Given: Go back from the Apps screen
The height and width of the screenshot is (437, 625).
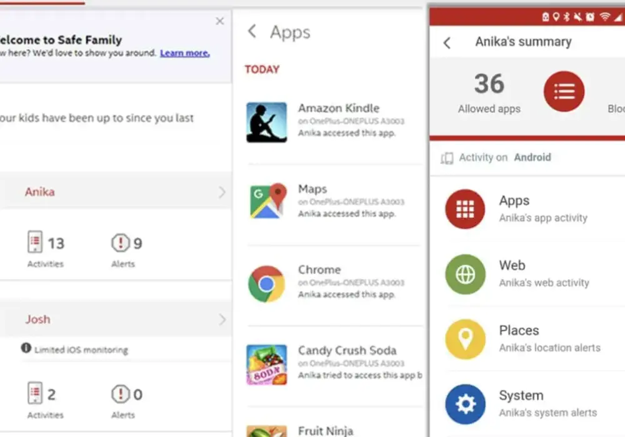Looking at the screenshot, I should tap(252, 31).
